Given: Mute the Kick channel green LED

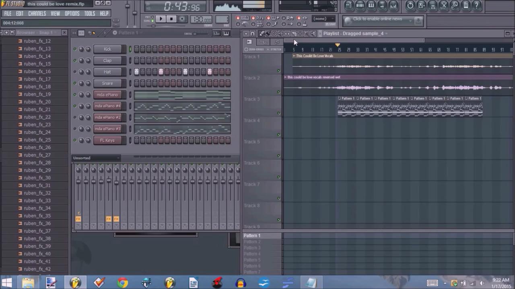Looking at the screenshot, I should point(75,49).
